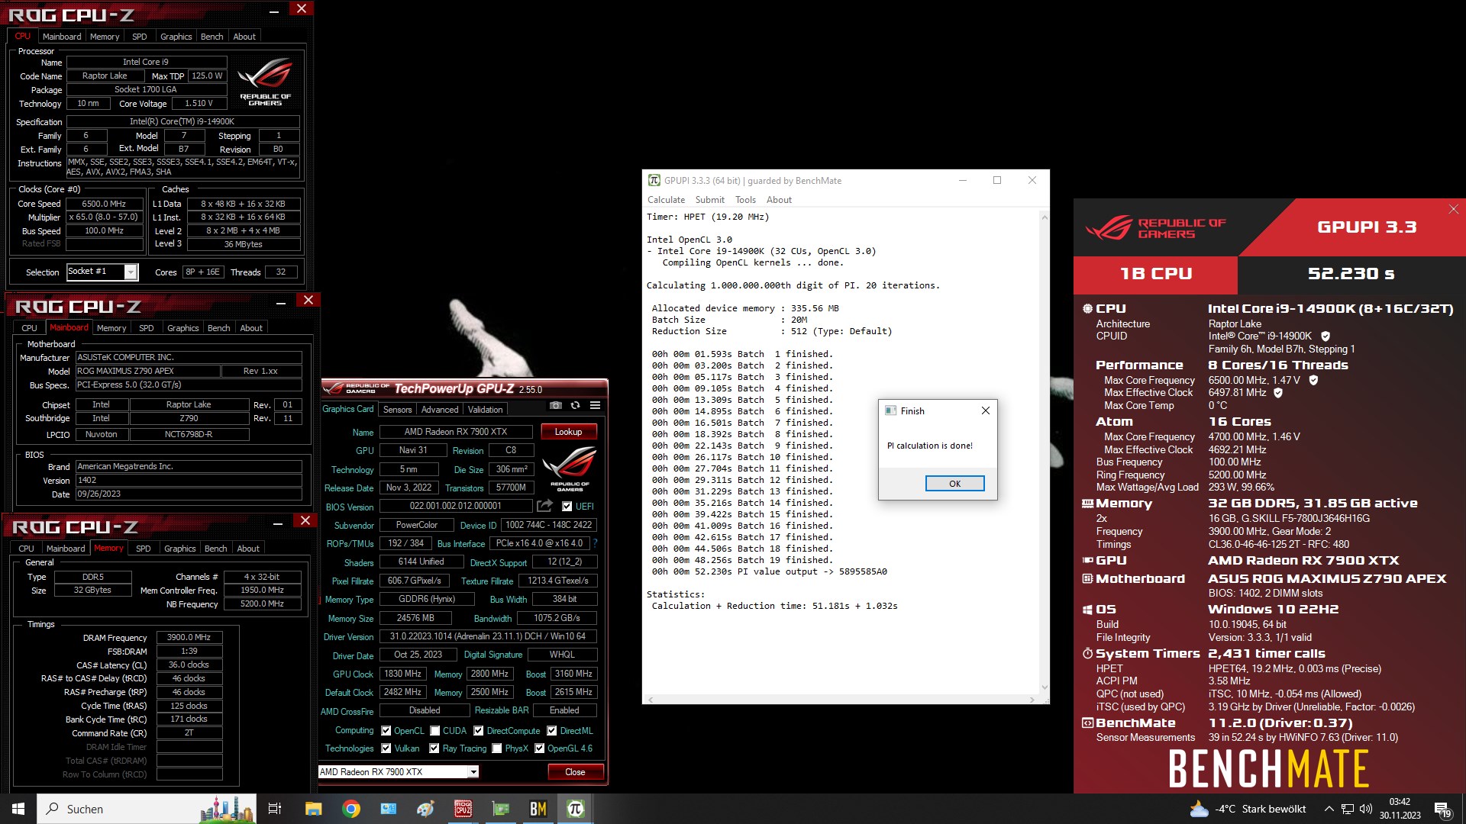Open the Paint palette taskbar icon

point(426,809)
